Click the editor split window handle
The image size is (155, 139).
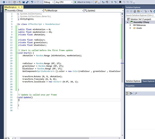(122, 14)
